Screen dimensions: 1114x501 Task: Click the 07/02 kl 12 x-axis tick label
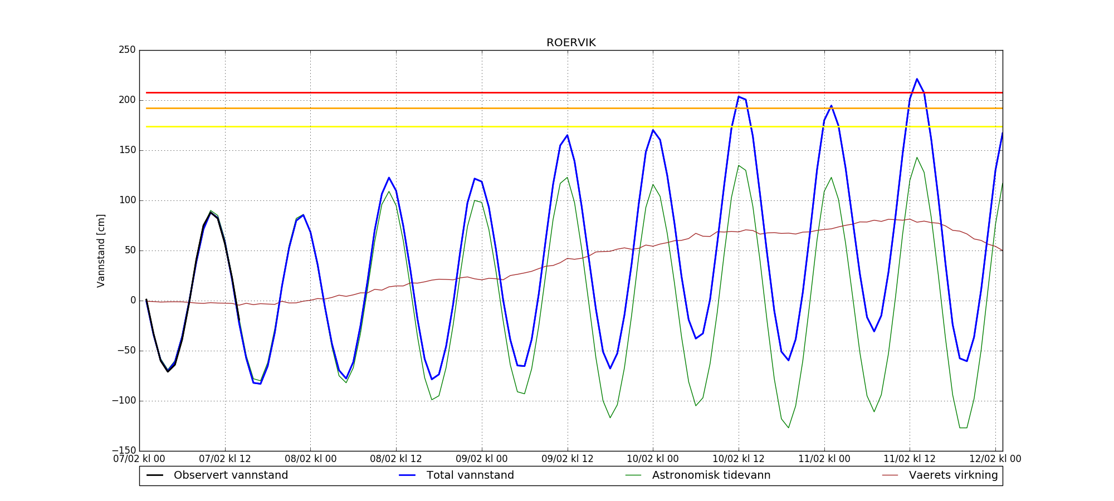coord(225,459)
